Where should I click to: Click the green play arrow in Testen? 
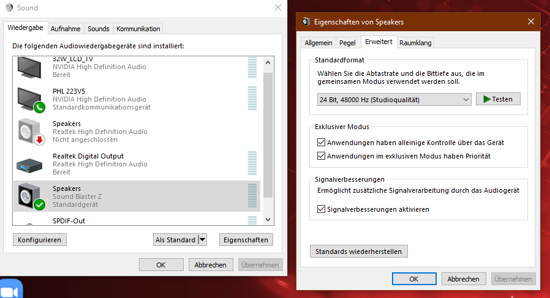[486, 99]
